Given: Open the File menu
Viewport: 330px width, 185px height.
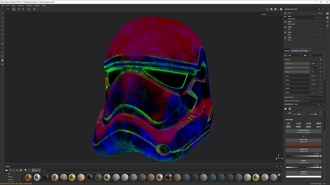Looking at the screenshot, I should click(x=3, y=5).
